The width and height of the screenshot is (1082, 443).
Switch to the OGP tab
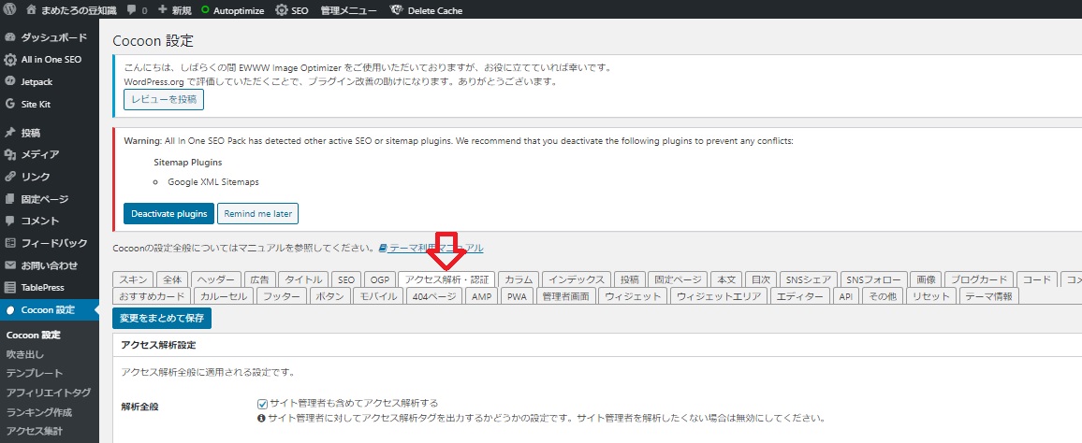[379, 279]
